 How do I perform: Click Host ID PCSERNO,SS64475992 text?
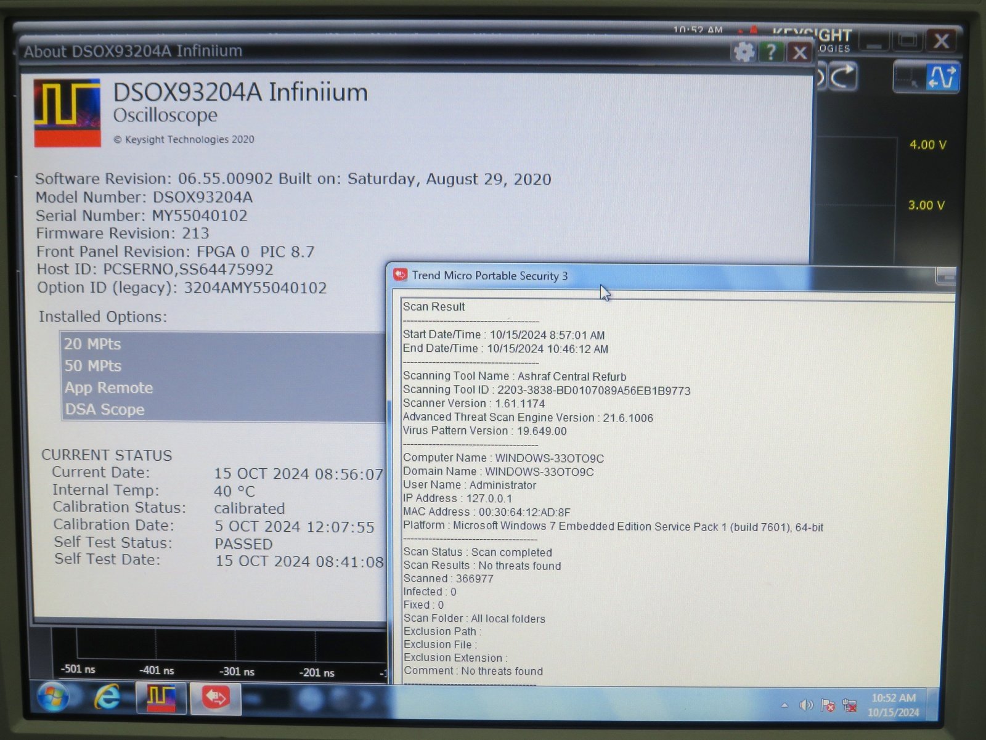(155, 269)
